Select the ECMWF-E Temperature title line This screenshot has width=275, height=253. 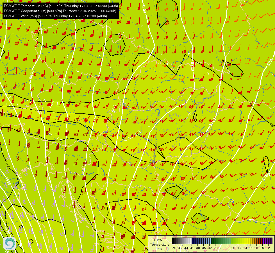[61, 6]
